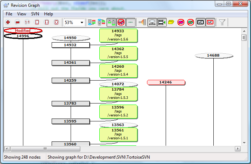Click the magenta hide deleted paths icon
This screenshot has width=251, height=164.
click(181, 23)
